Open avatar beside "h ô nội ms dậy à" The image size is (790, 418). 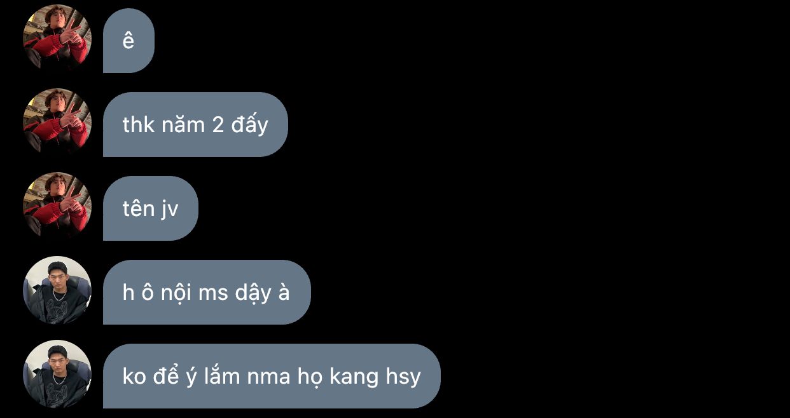coord(57,290)
